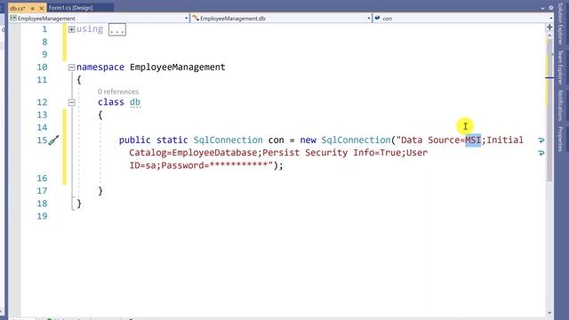Click the 'EmployeeManagement' namespace name in code
Image resolution: width=569 pixels, height=320 pixels.
[x=178, y=68]
